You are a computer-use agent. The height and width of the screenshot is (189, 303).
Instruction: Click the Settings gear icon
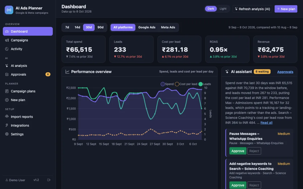pos(7,134)
